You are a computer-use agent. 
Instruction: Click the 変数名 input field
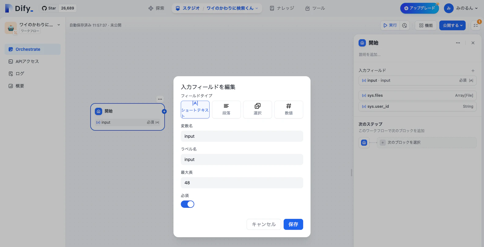(242, 136)
